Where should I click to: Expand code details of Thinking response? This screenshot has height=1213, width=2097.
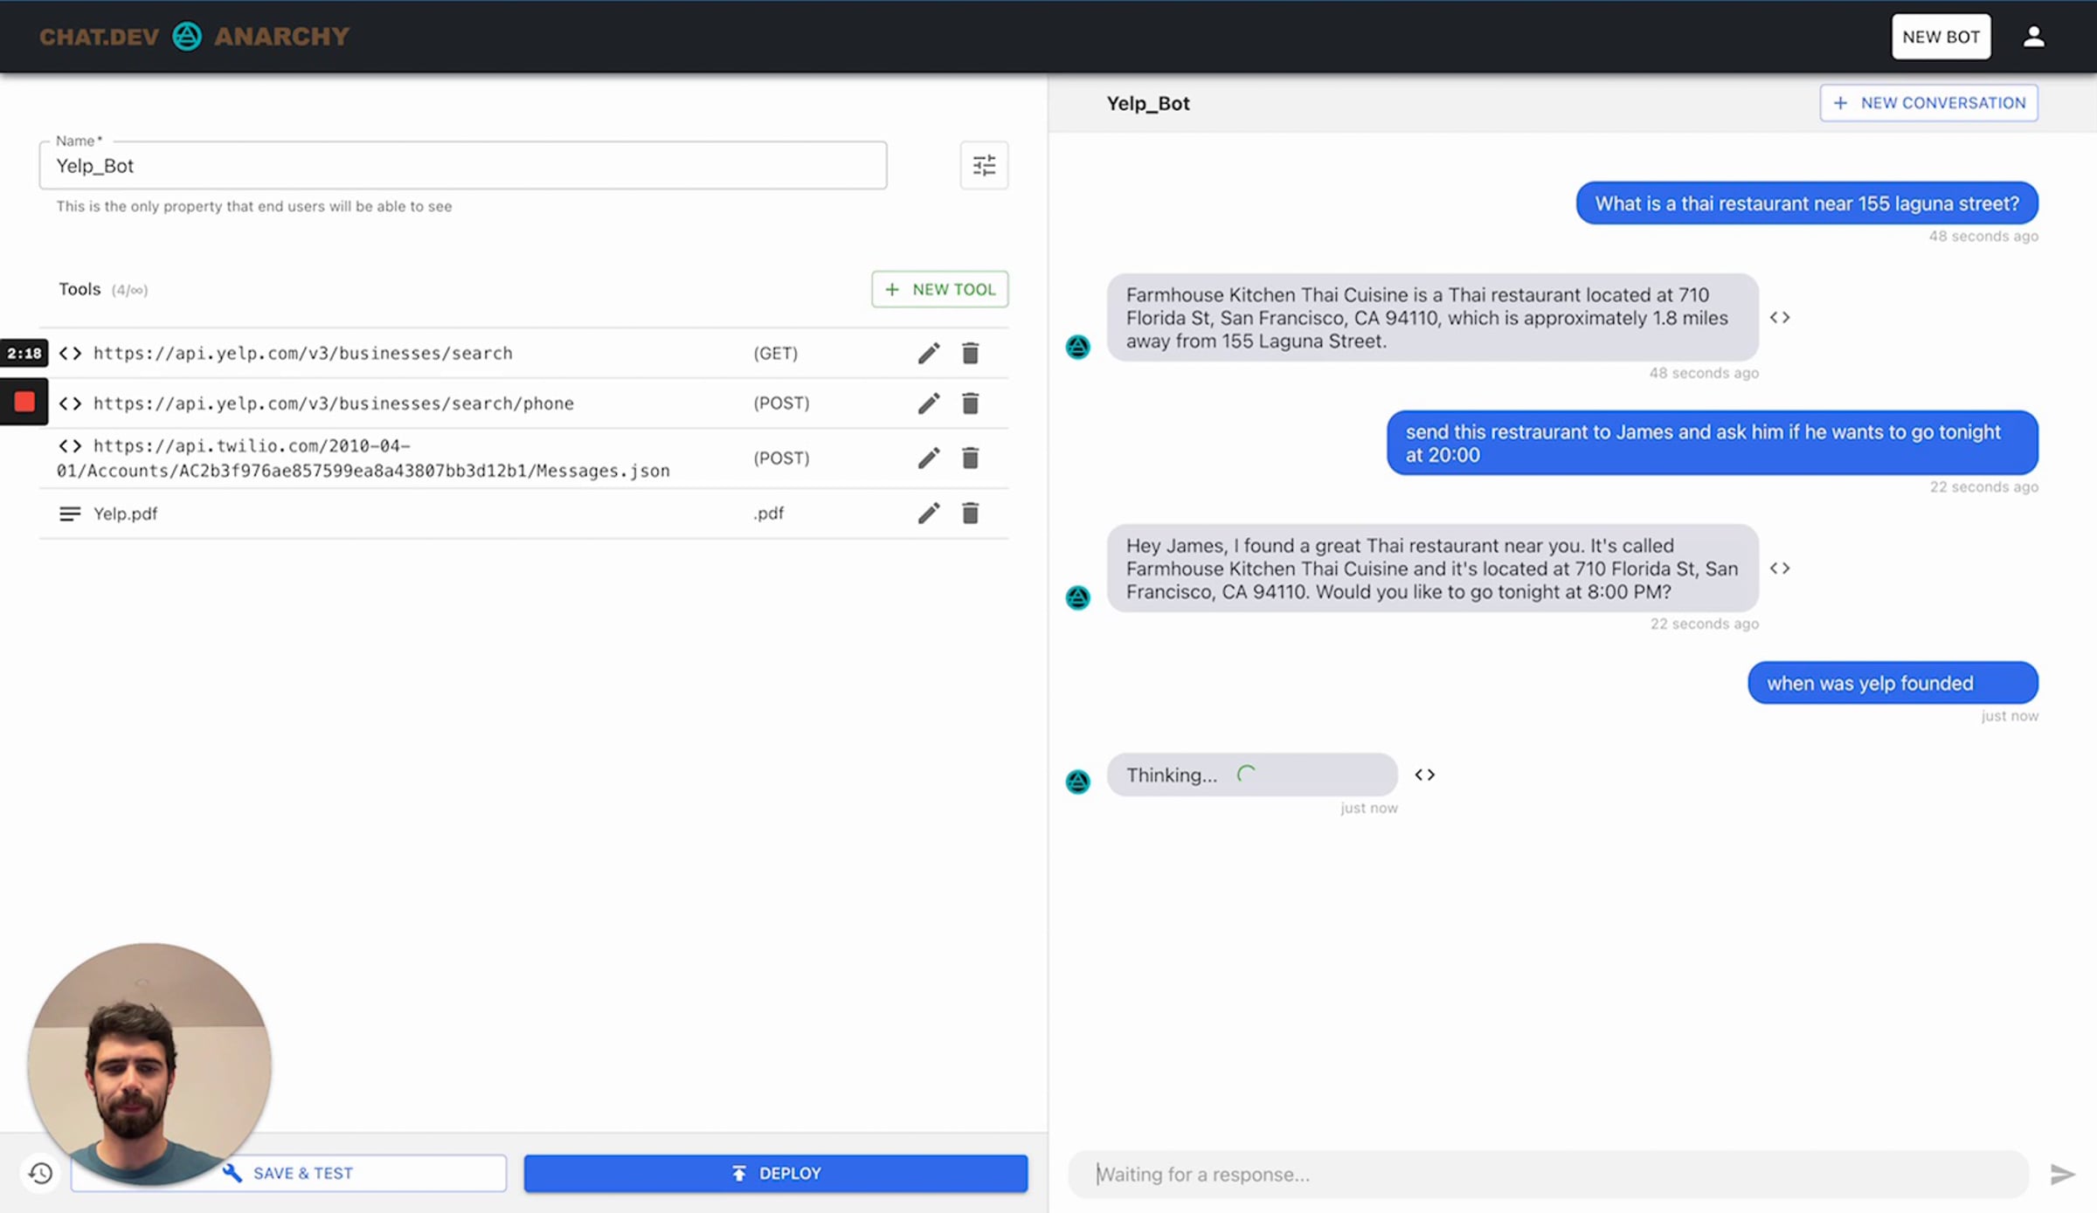(1424, 775)
